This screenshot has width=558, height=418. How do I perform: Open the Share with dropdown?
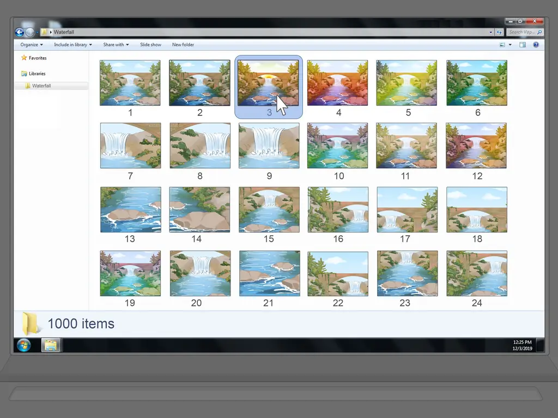pos(116,45)
